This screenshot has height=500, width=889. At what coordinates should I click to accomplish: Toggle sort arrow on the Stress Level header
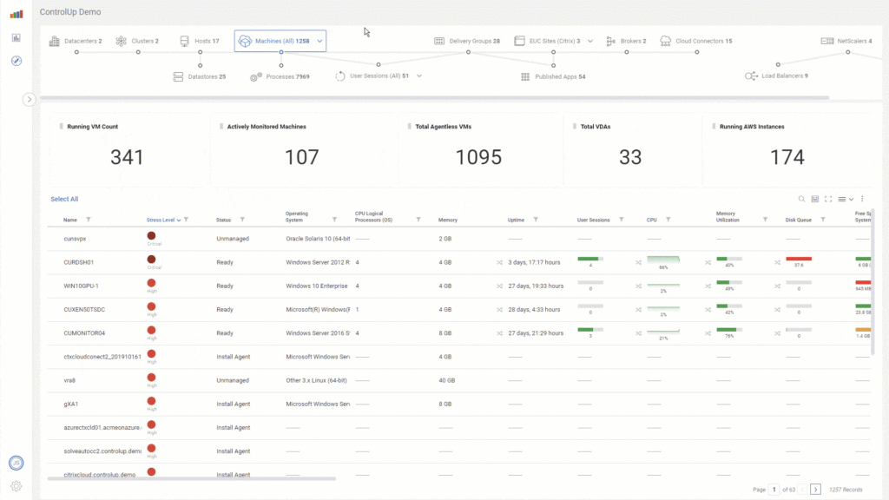click(x=179, y=220)
